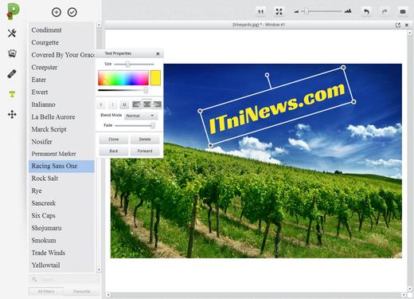Click the search magnifier icon below font list
This screenshot has width=414, height=299.
(x=34, y=279)
